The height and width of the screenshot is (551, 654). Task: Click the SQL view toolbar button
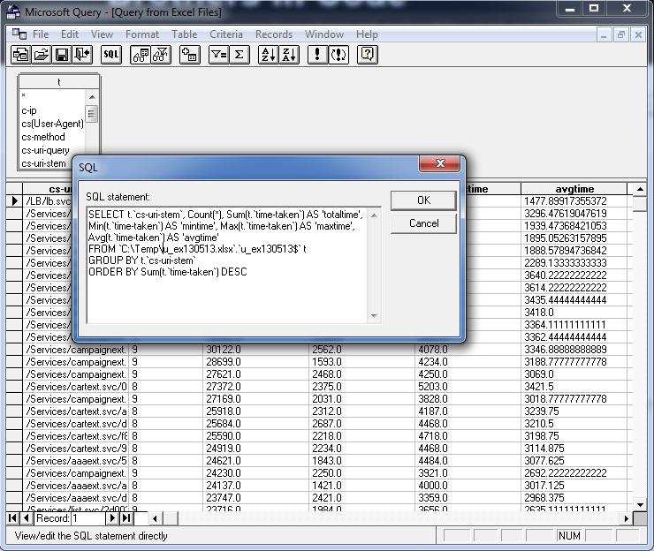pyautogui.click(x=111, y=55)
